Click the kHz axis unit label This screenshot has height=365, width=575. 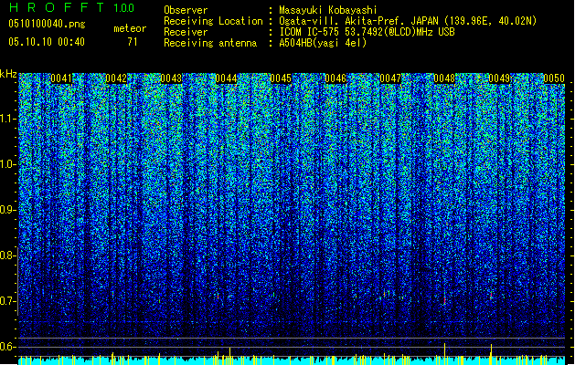[x=8, y=74]
